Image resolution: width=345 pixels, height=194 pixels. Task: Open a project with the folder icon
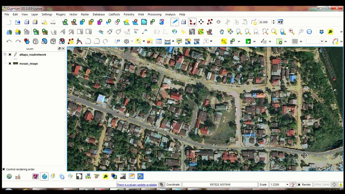coord(18,22)
